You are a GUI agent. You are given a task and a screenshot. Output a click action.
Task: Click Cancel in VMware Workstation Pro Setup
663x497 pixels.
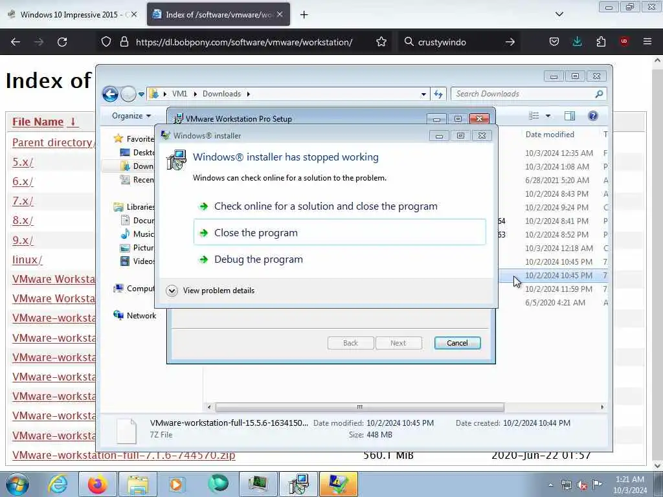pos(457,343)
